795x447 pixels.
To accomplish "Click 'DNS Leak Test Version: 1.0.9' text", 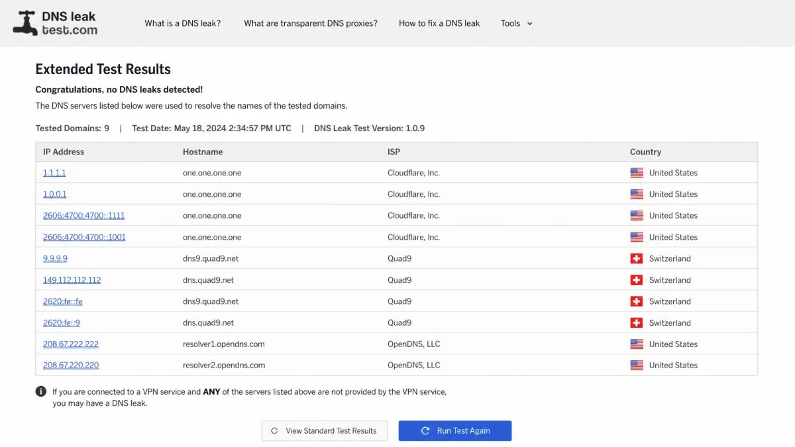I will [x=369, y=128].
